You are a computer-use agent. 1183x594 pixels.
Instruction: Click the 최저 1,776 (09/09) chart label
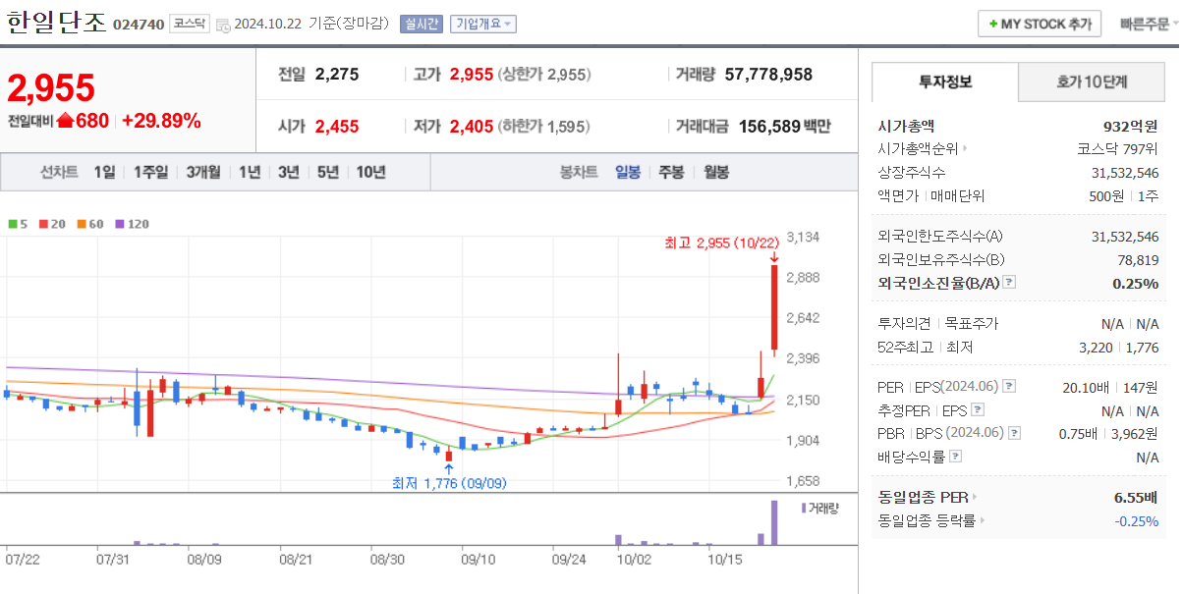pos(449,483)
